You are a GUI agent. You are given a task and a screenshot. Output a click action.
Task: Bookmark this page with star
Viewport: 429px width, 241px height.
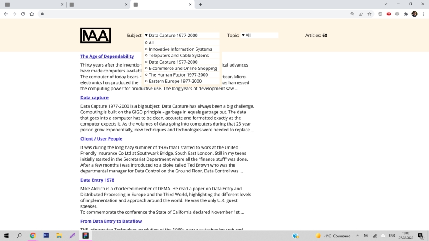coord(370,14)
